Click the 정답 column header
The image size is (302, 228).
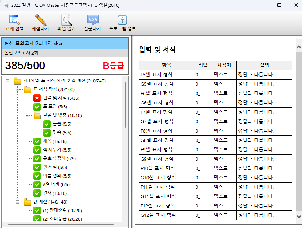(x=203, y=65)
